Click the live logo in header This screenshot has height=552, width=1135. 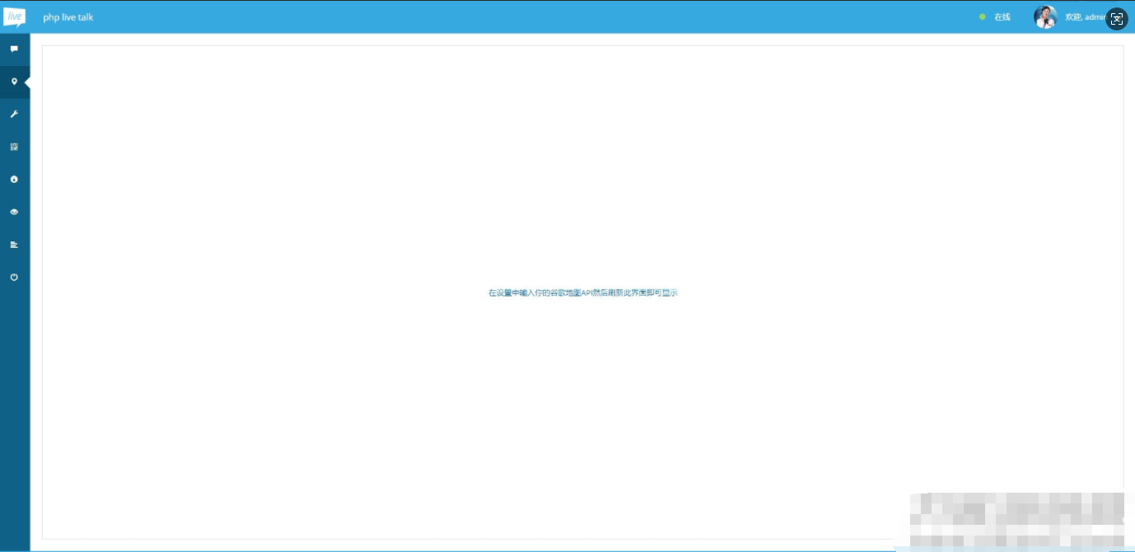[14, 16]
